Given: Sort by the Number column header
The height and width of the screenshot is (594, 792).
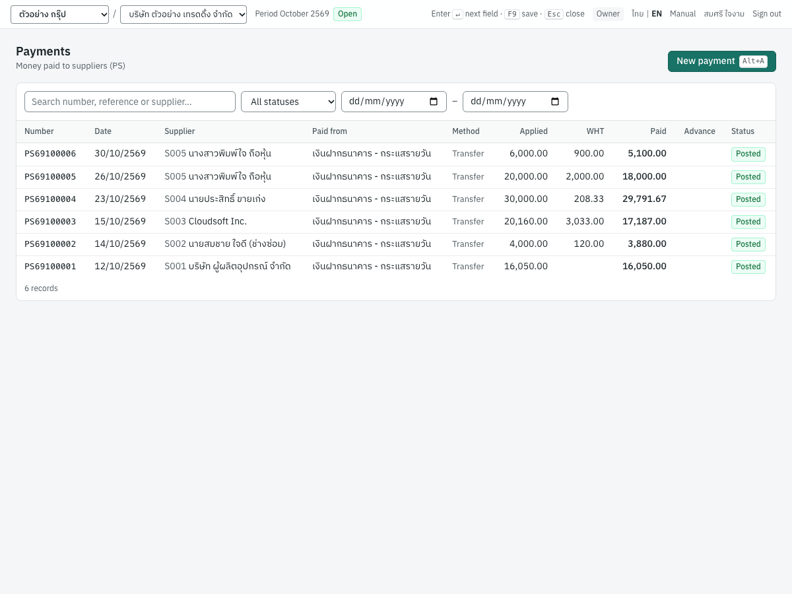Looking at the screenshot, I should pos(39,131).
